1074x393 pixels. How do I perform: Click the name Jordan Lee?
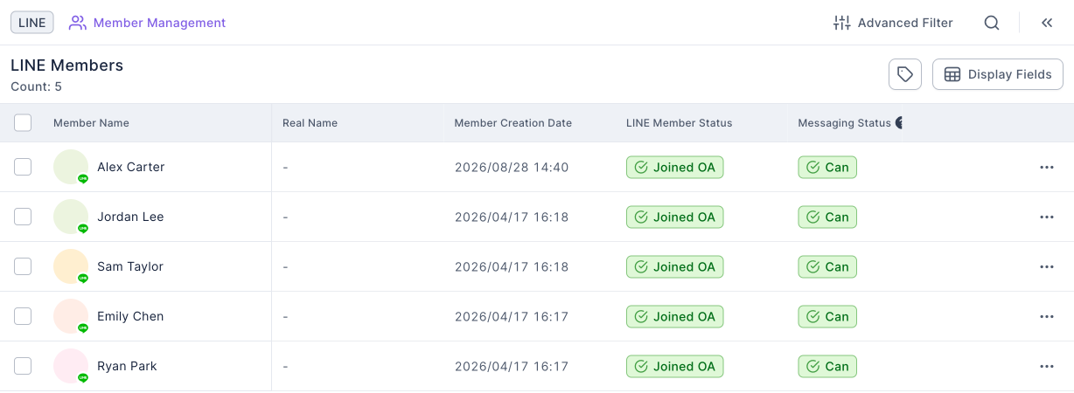pyautogui.click(x=130, y=217)
